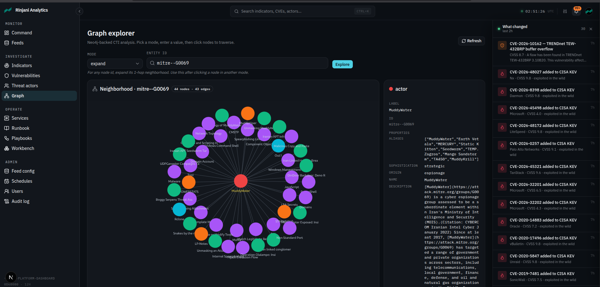Click the flame icon for CVE-2026-32201
The width and height of the screenshot is (600, 287).
click(x=502, y=187)
